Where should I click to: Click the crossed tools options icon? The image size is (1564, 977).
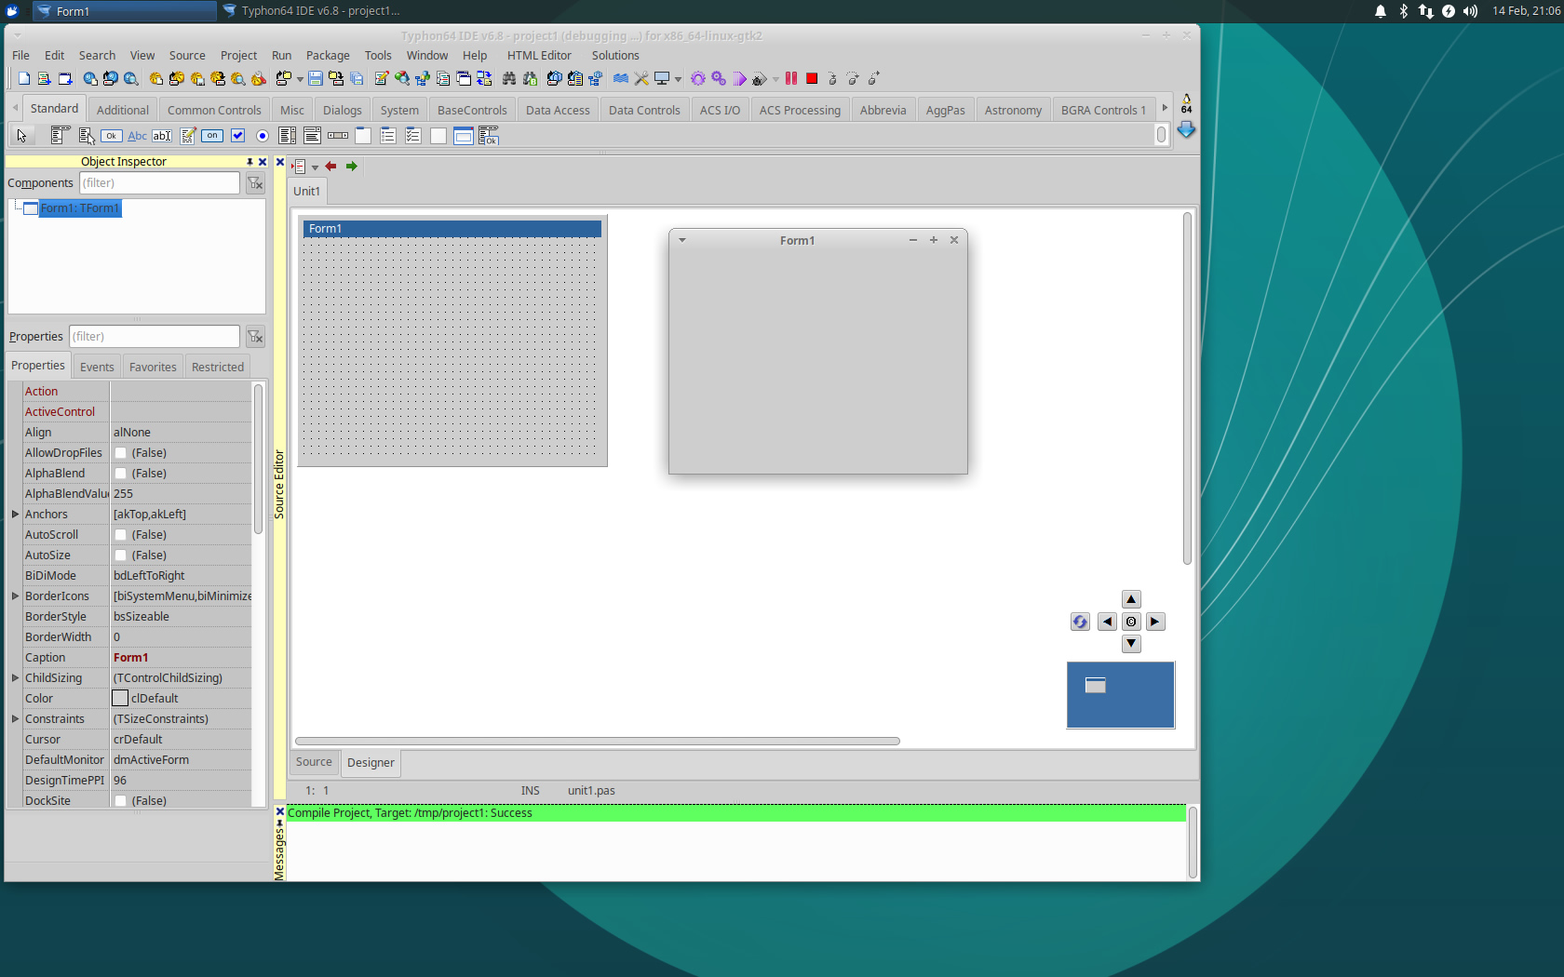pyautogui.click(x=641, y=79)
